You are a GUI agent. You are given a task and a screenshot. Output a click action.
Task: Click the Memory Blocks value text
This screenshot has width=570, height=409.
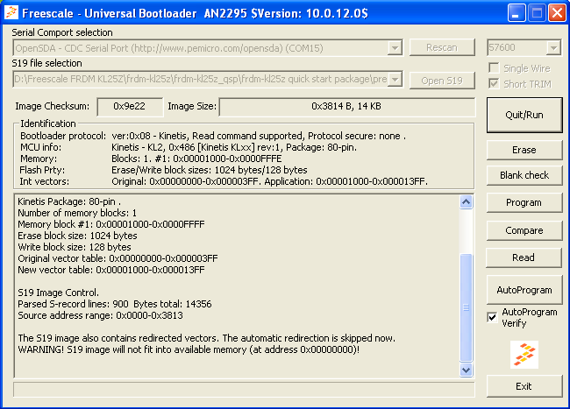point(196,159)
